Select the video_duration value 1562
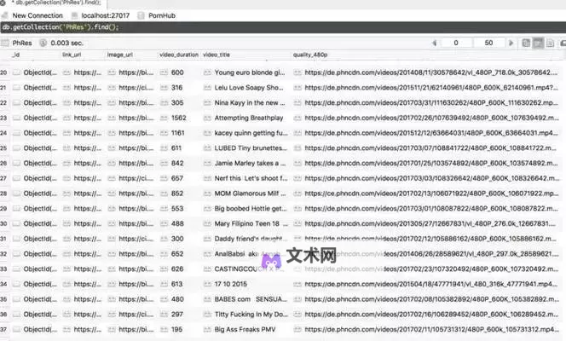 179,118
